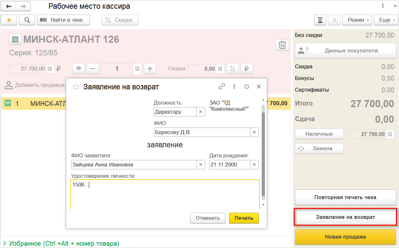Click the item number icon beside МИНСК-АТЛАНТ 126

click(15, 39)
